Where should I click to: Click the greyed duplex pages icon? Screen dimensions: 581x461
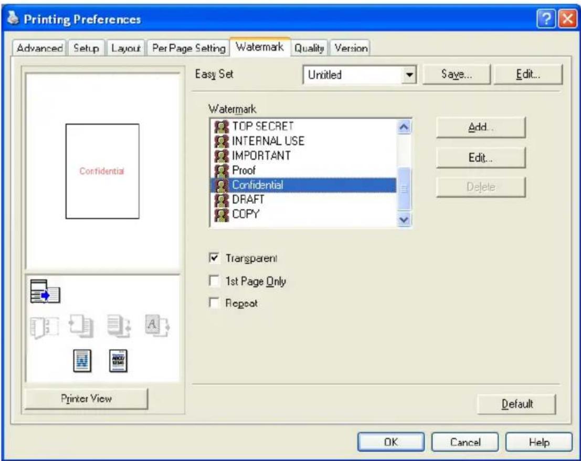click(x=81, y=326)
